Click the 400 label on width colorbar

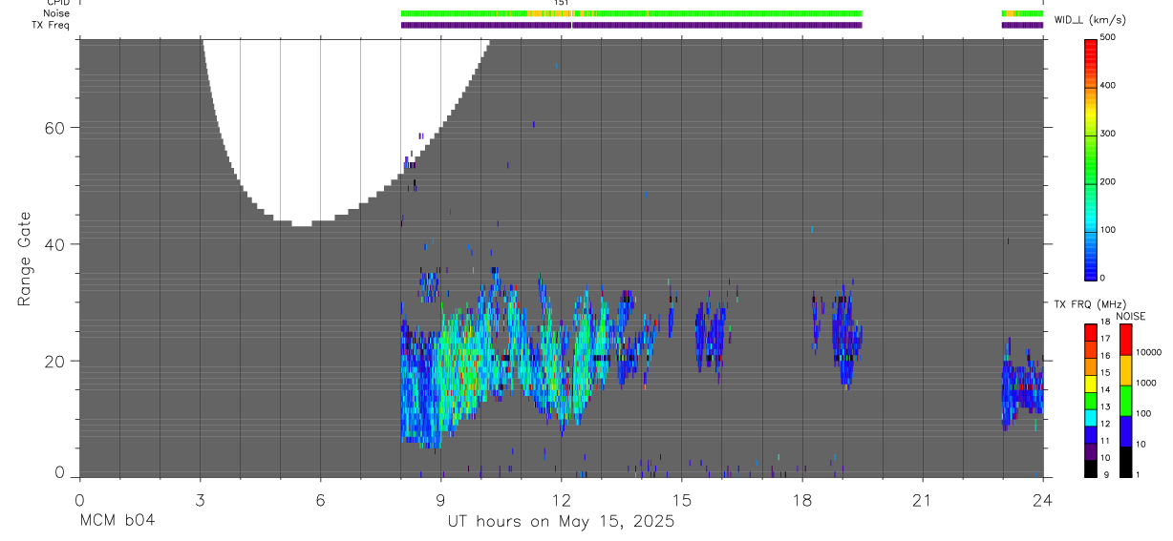[x=1110, y=86]
